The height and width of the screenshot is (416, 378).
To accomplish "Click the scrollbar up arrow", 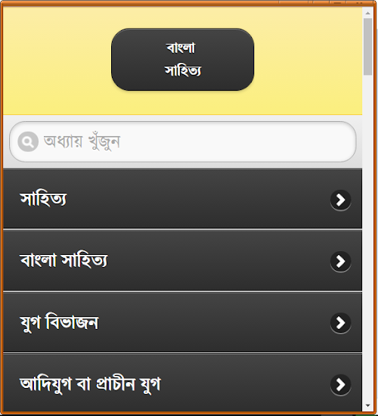I will click(367, 13).
